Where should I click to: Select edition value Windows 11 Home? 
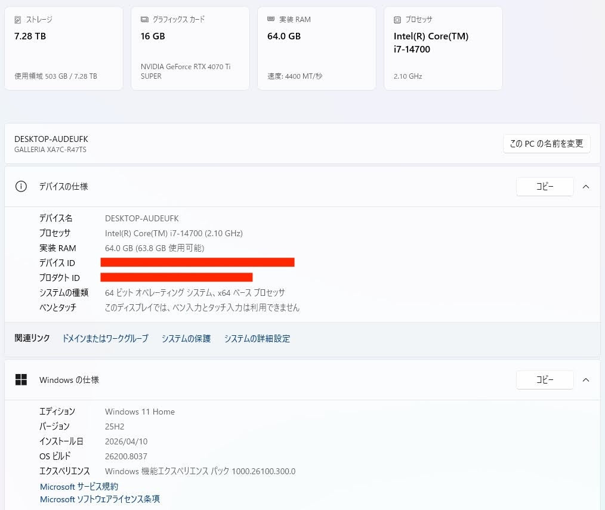click(140, 412)
